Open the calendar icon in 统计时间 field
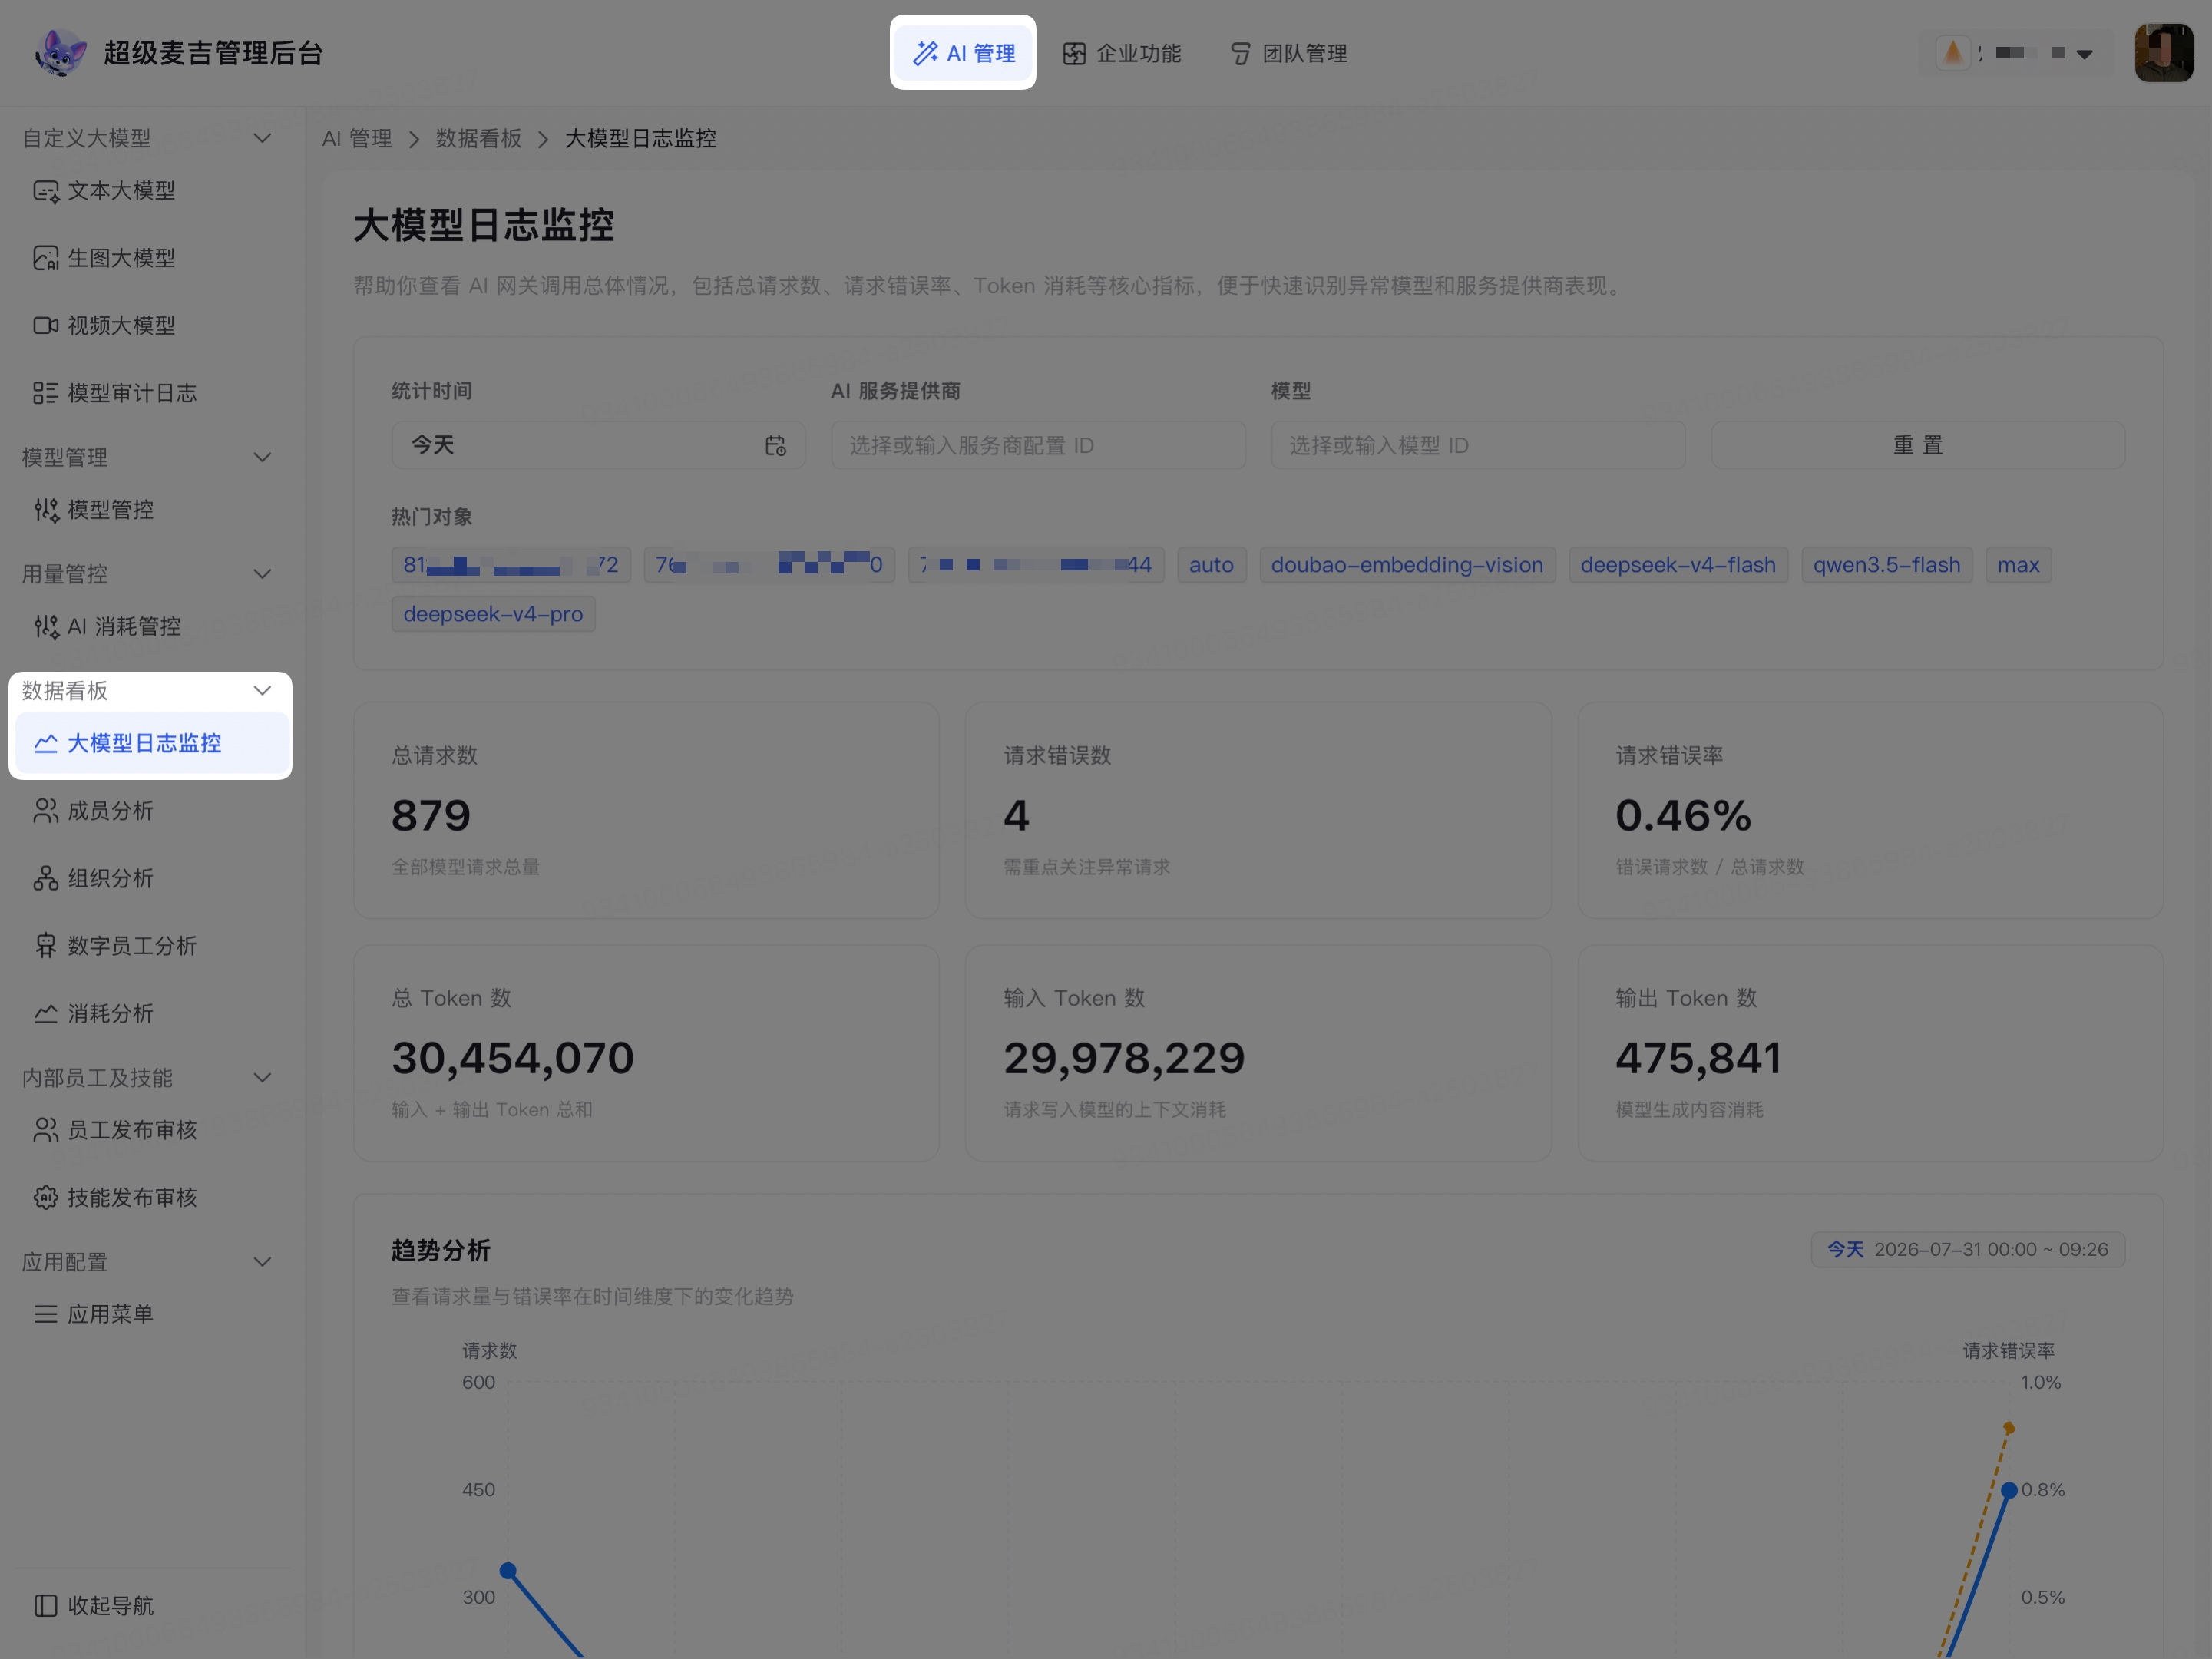The image size is (2212, 1659). [776, 446]
